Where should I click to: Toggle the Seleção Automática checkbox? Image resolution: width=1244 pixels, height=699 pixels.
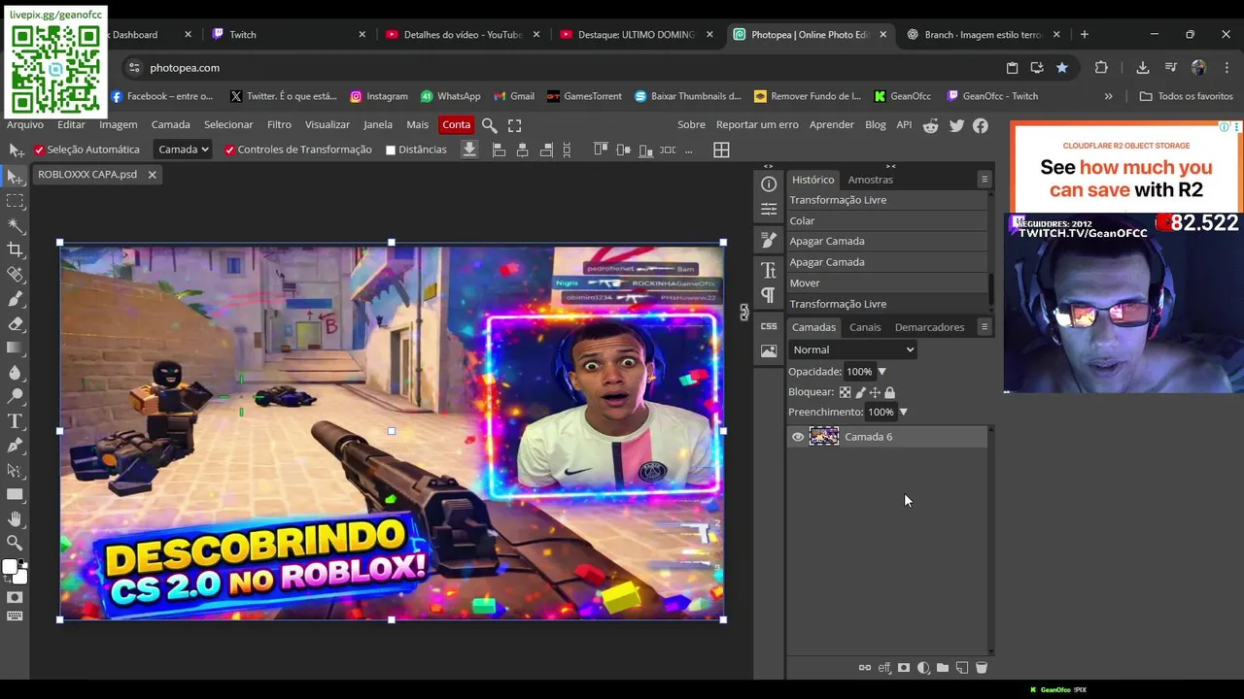[39, 150]
